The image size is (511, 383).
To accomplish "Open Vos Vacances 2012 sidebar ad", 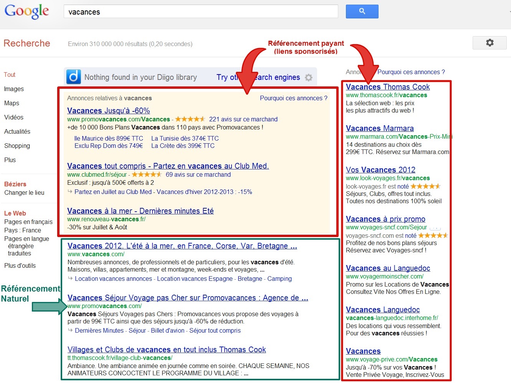I will (380, 170).
